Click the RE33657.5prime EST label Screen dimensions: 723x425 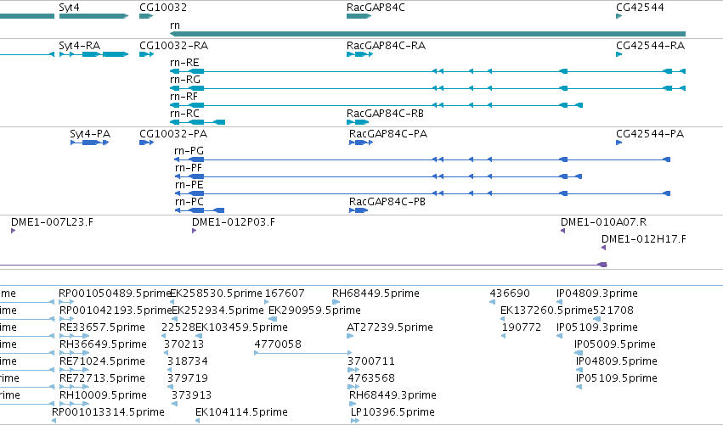click(102, 327)
